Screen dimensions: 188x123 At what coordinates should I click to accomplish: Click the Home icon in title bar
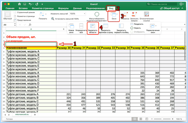point(19,4)
